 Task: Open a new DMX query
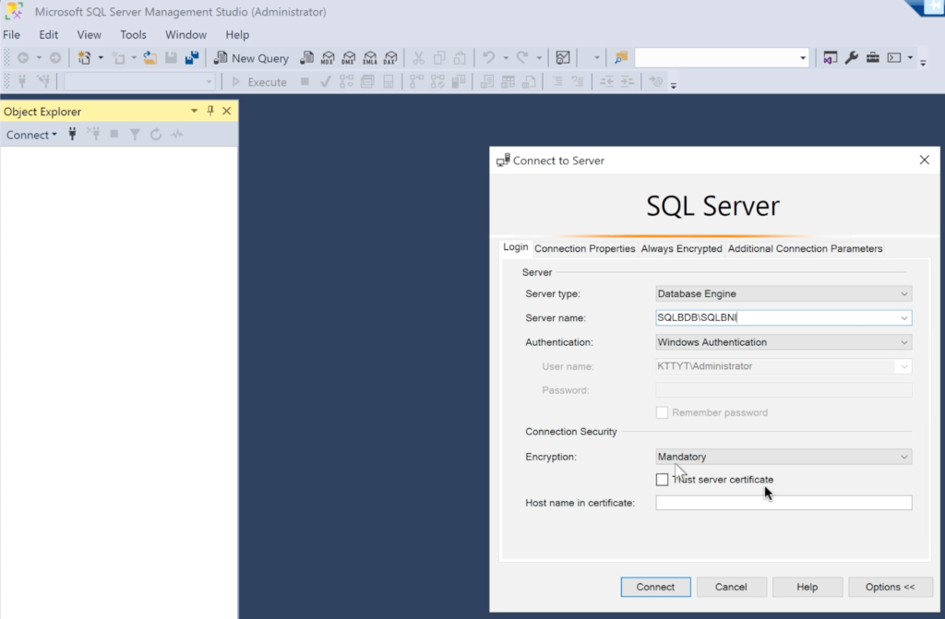349,58
